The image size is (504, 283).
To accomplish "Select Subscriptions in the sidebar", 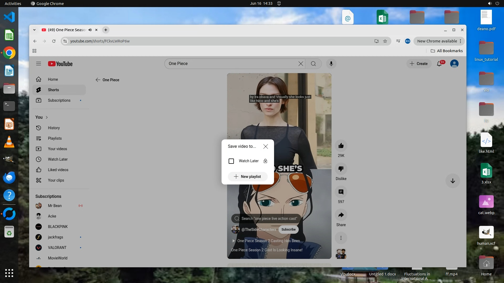I will pyautogui.click(x=59, y=100).
